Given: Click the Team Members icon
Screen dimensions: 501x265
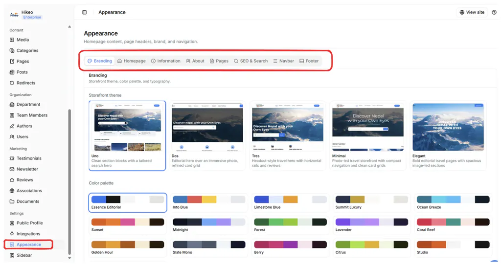Looking at the screenshot, I should pos(12,115).
